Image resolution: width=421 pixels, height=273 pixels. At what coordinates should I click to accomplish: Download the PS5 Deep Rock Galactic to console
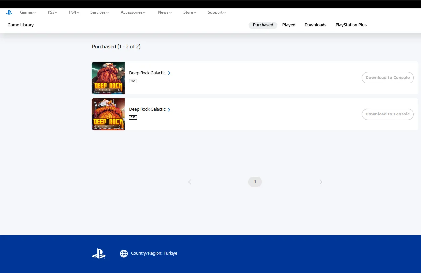point(387,114)
